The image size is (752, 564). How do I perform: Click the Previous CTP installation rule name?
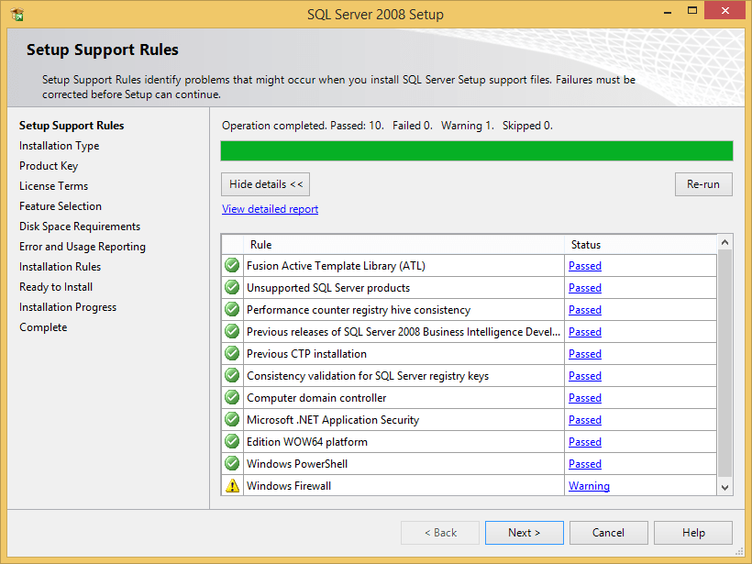[x=306, y=353]
